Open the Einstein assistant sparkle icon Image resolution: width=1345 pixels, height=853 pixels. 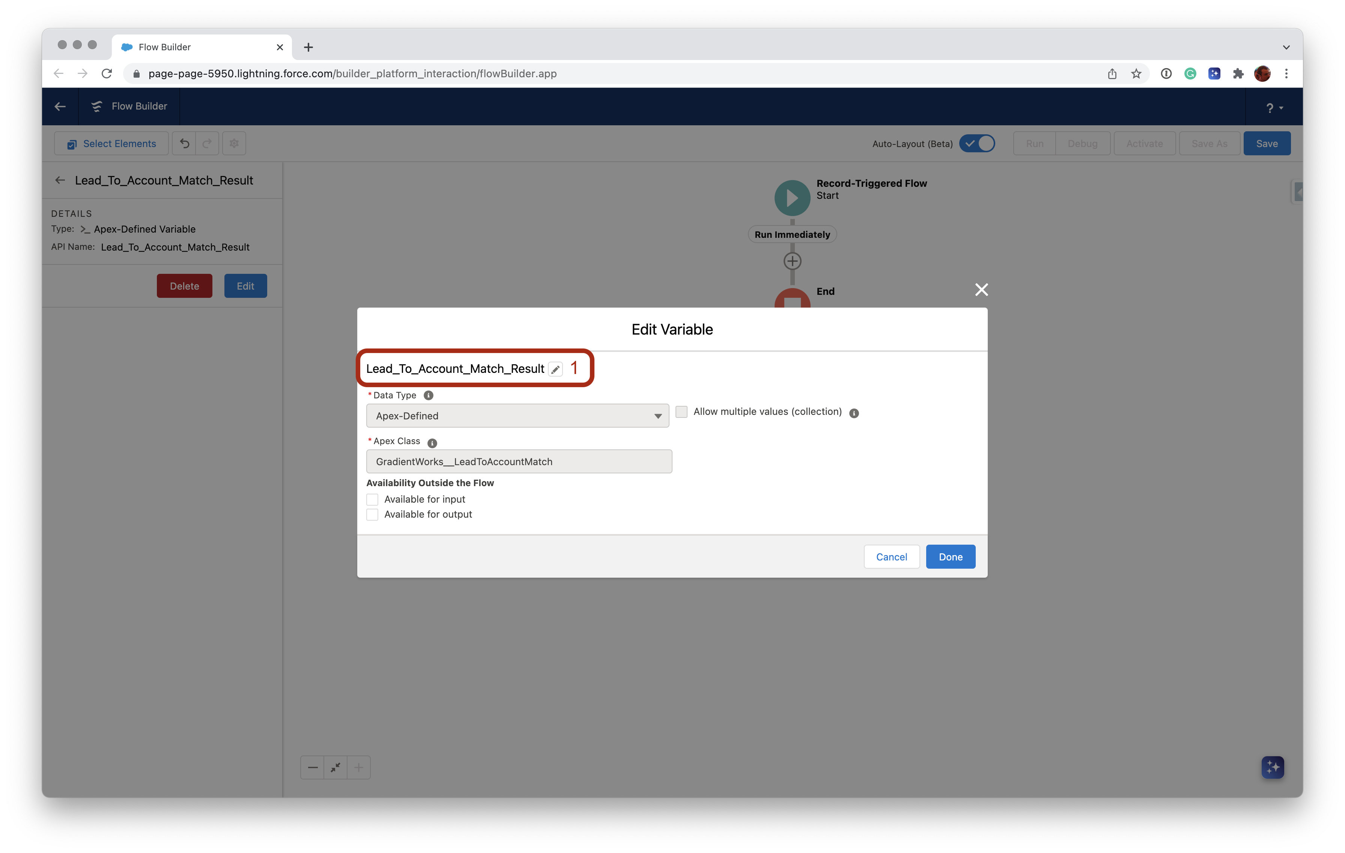[x=1273, y=767]
